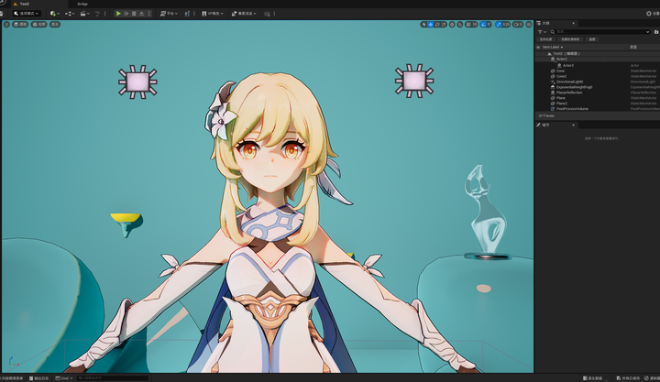Switch to the Test2 level tab
Screen dimensions: 660x382
coord(25,4)
